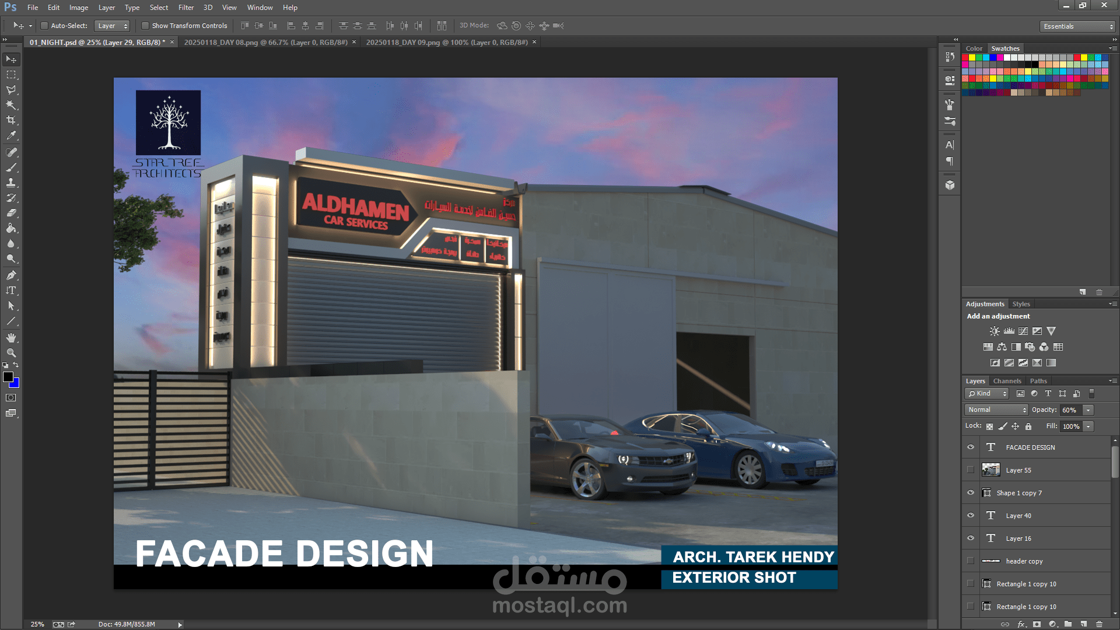Open the Character panel icon
The image size is (1120, 630).
[950, 145]
